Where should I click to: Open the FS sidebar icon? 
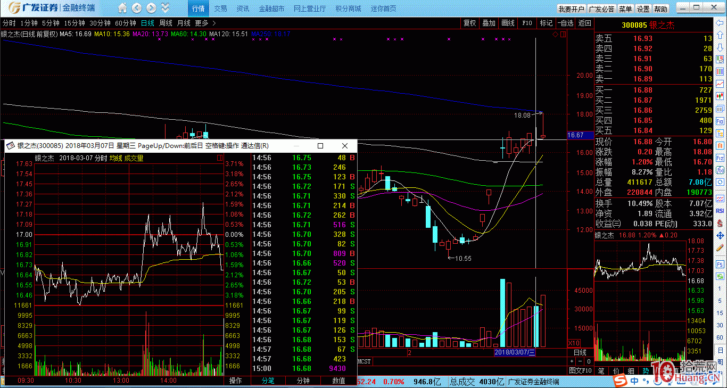[x=720, y=265]
